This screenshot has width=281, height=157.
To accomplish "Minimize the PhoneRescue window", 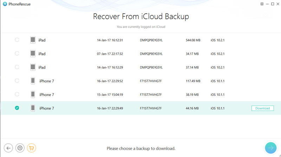I will tap(267, 4).
